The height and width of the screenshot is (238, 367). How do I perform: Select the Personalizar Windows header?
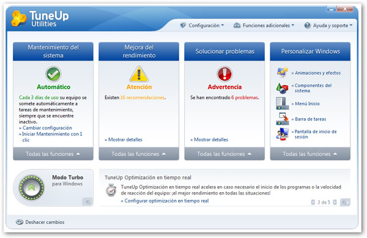pyautogui.click(x=310, y=51)
